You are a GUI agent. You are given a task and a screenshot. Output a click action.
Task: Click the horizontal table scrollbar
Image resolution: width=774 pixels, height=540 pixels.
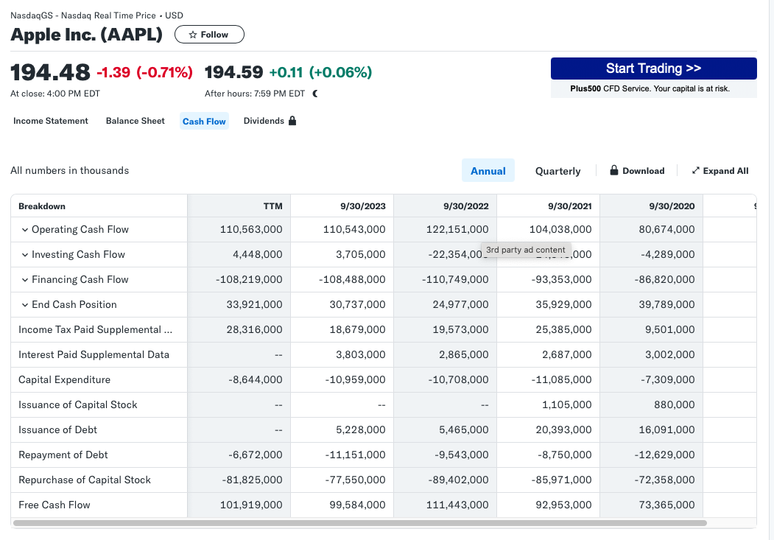359,523
